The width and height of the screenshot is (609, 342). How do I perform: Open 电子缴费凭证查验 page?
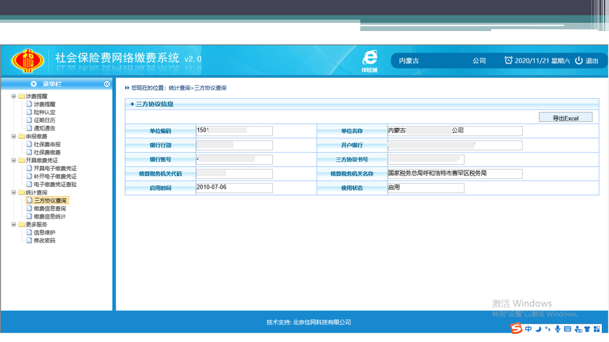(x=55, y=184)
